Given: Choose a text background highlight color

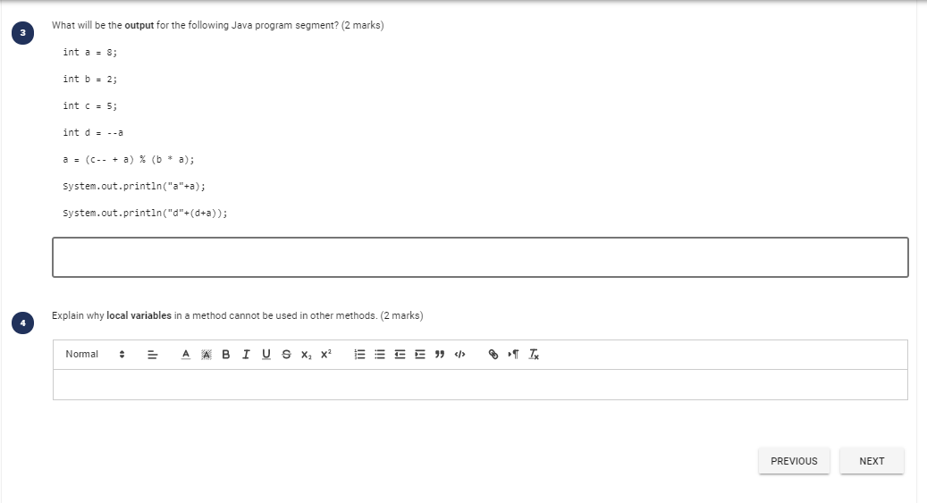Looking at the screenshot, I should [x=206, y=355].
